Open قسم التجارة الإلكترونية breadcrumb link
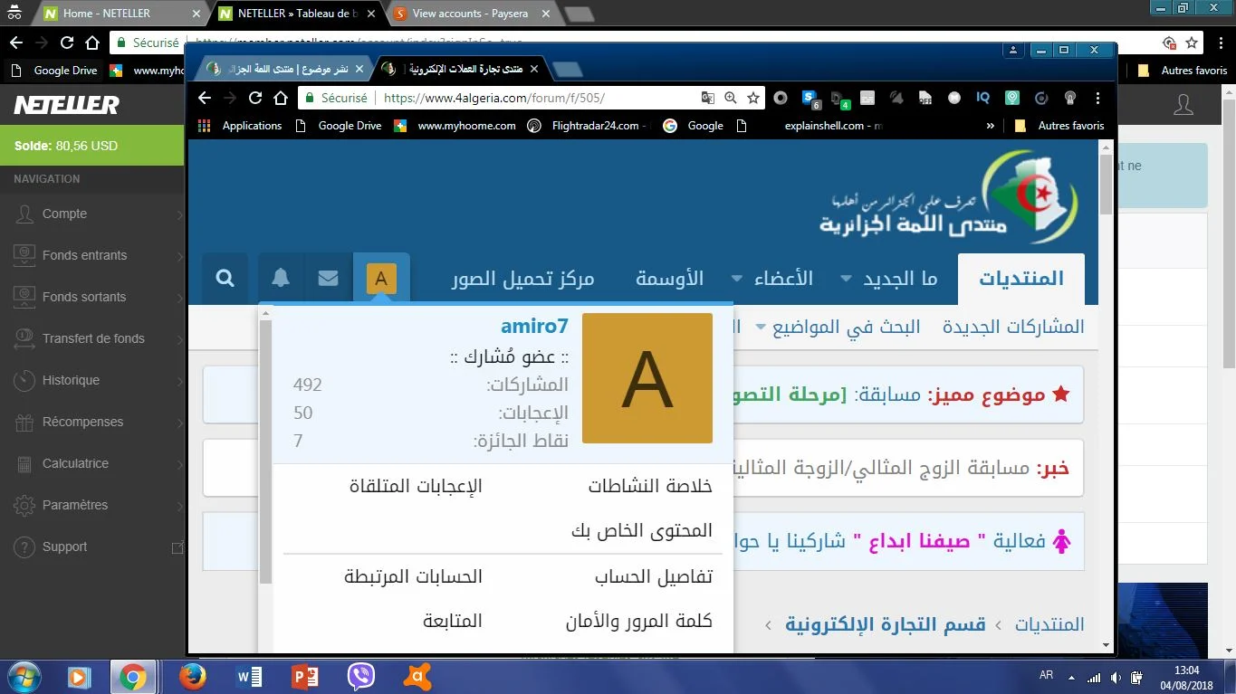The height and width of the screenshot is (694, 1236). pos(885,624)
